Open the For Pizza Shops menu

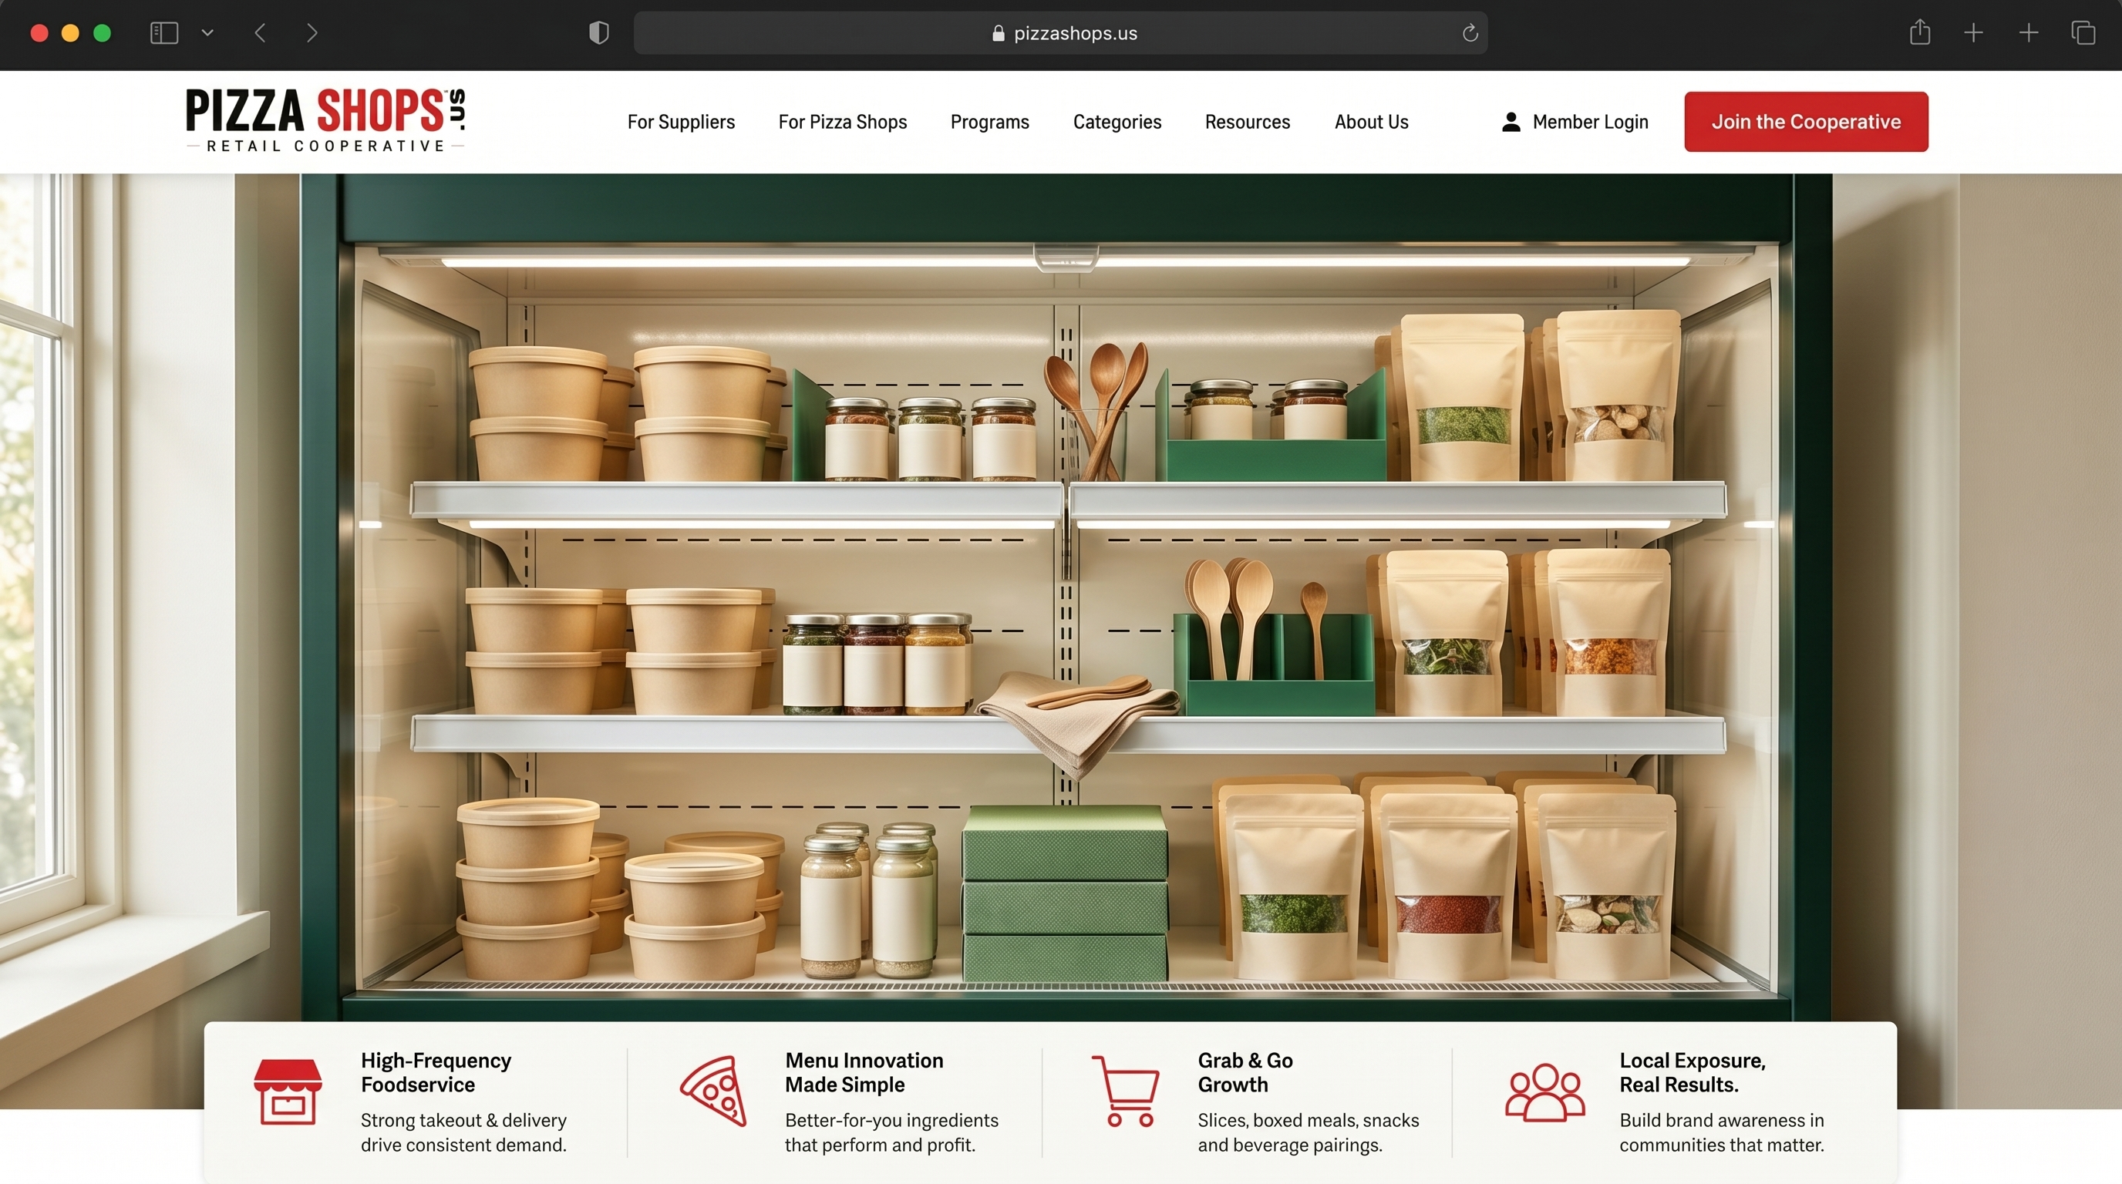[842, 122]
